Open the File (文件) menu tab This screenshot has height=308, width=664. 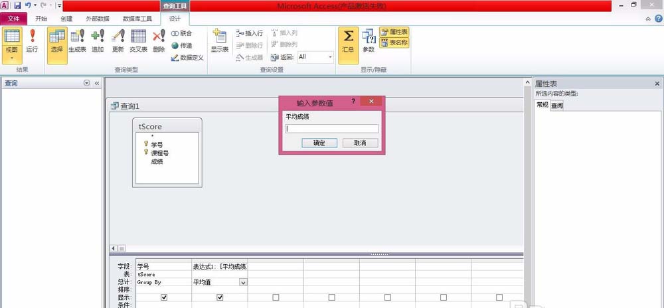(13, 19)
